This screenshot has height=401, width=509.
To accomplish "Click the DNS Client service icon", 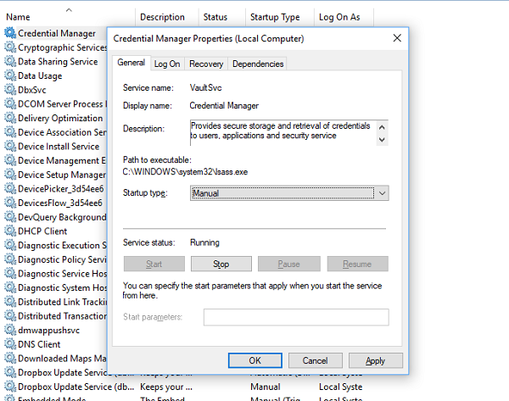I will click(x=10, y=344).
